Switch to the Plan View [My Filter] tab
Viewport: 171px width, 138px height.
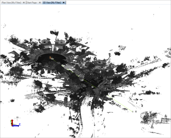(11, 3)
